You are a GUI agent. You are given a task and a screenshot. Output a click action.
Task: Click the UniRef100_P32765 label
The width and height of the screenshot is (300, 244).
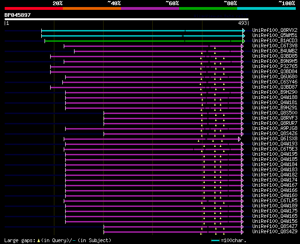coord(275,67)
